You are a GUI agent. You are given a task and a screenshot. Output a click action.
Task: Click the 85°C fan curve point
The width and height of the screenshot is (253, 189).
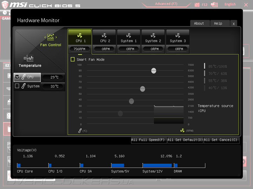point(154,71)
